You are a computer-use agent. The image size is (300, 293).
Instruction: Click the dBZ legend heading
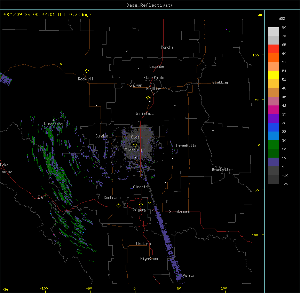point(282,18)
